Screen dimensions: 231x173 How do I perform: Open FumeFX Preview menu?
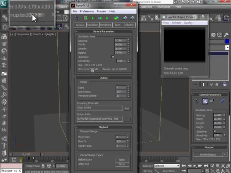point(101,11)
